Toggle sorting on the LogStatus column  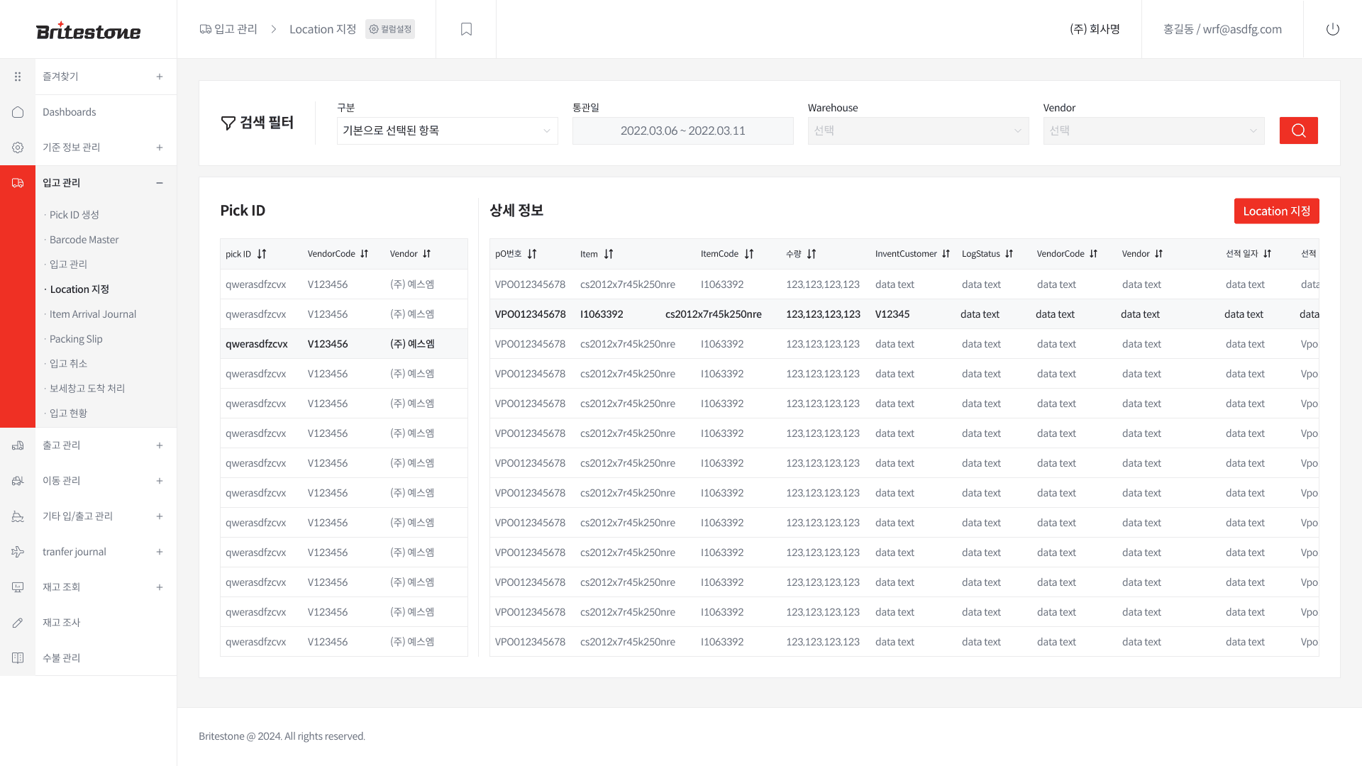pyautogui.click(x=1009, y=253)
